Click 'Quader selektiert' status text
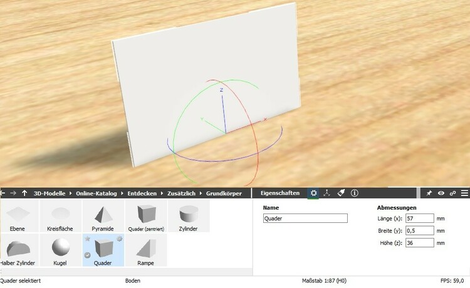 click(x=21, y=281)
